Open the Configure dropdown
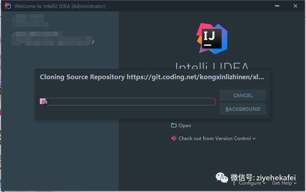The width and height of the screenshot is (306, 192). pyautogui.click(x=252, y=183)
